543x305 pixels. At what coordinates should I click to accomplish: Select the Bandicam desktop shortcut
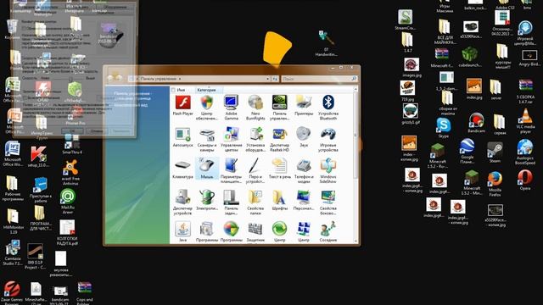click(x=476, y=123)
